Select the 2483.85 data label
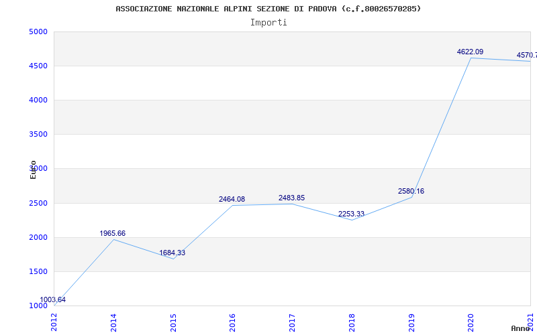This screenshot has width=537, height=335. click(291, 198)
